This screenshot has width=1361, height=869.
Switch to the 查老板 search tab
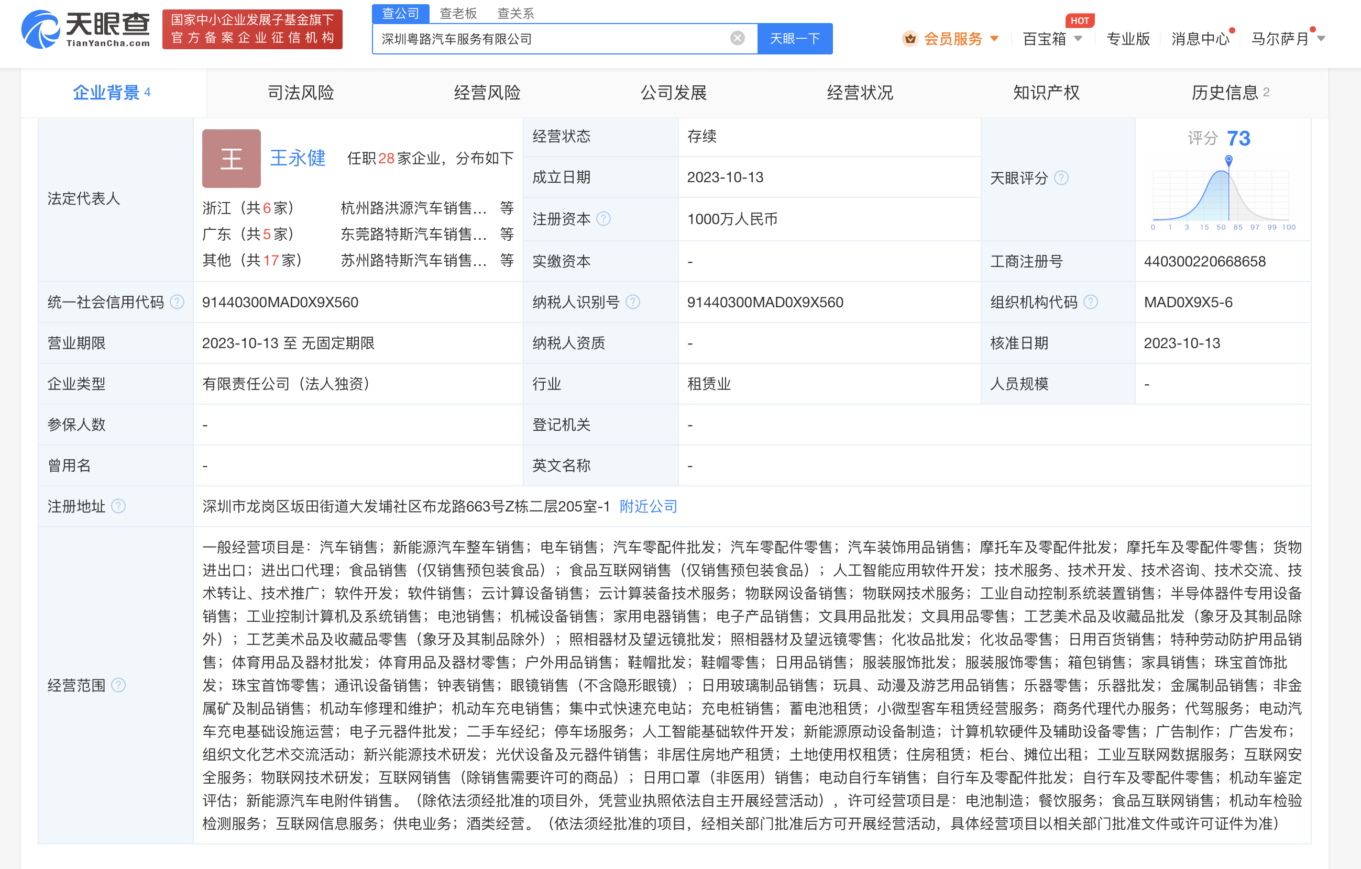point(458,13)
